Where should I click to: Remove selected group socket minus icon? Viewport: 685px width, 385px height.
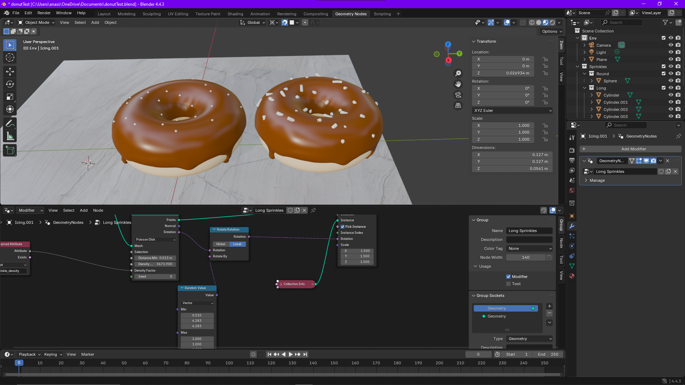(549, 313)
